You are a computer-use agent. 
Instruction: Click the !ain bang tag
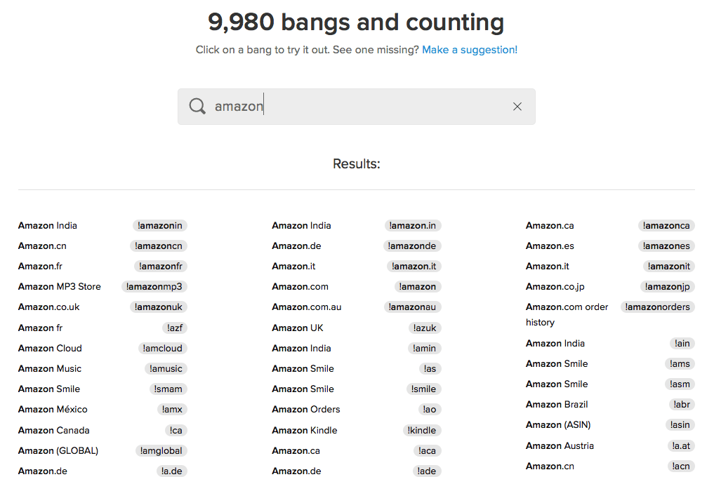point(682,344)
